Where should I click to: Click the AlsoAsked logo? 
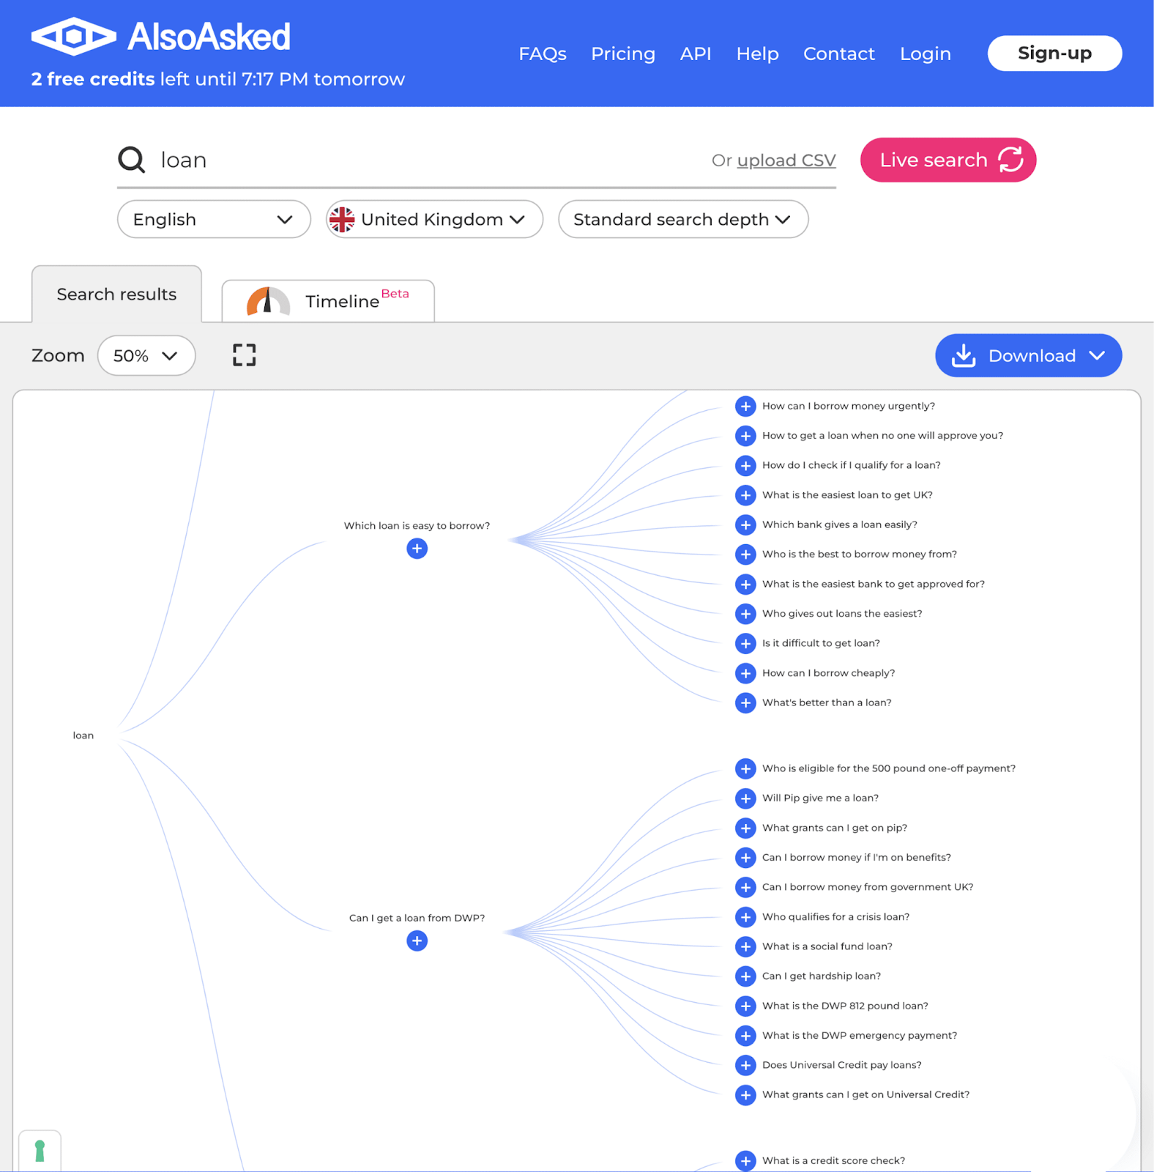point(160,34)
